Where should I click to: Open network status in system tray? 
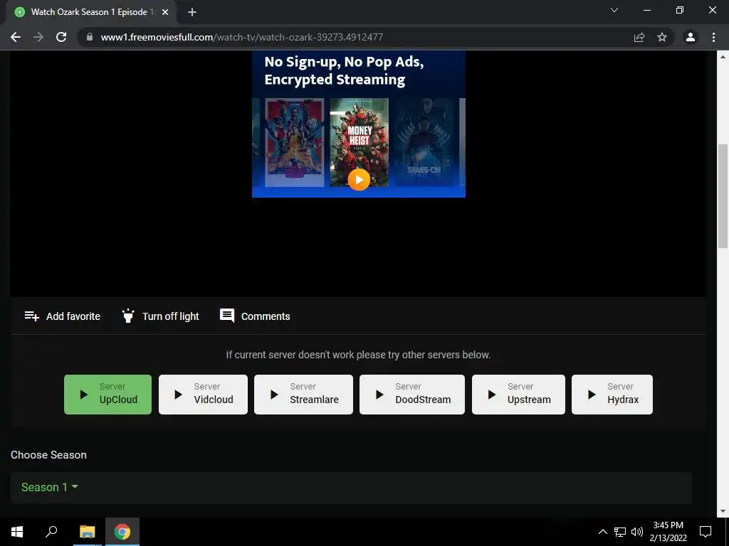click(x=620, y=532)
